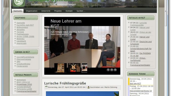The width and height of the screenshot is (171, 96).
Task: Open the Gästebuch link
Action: tap(21, 41)
